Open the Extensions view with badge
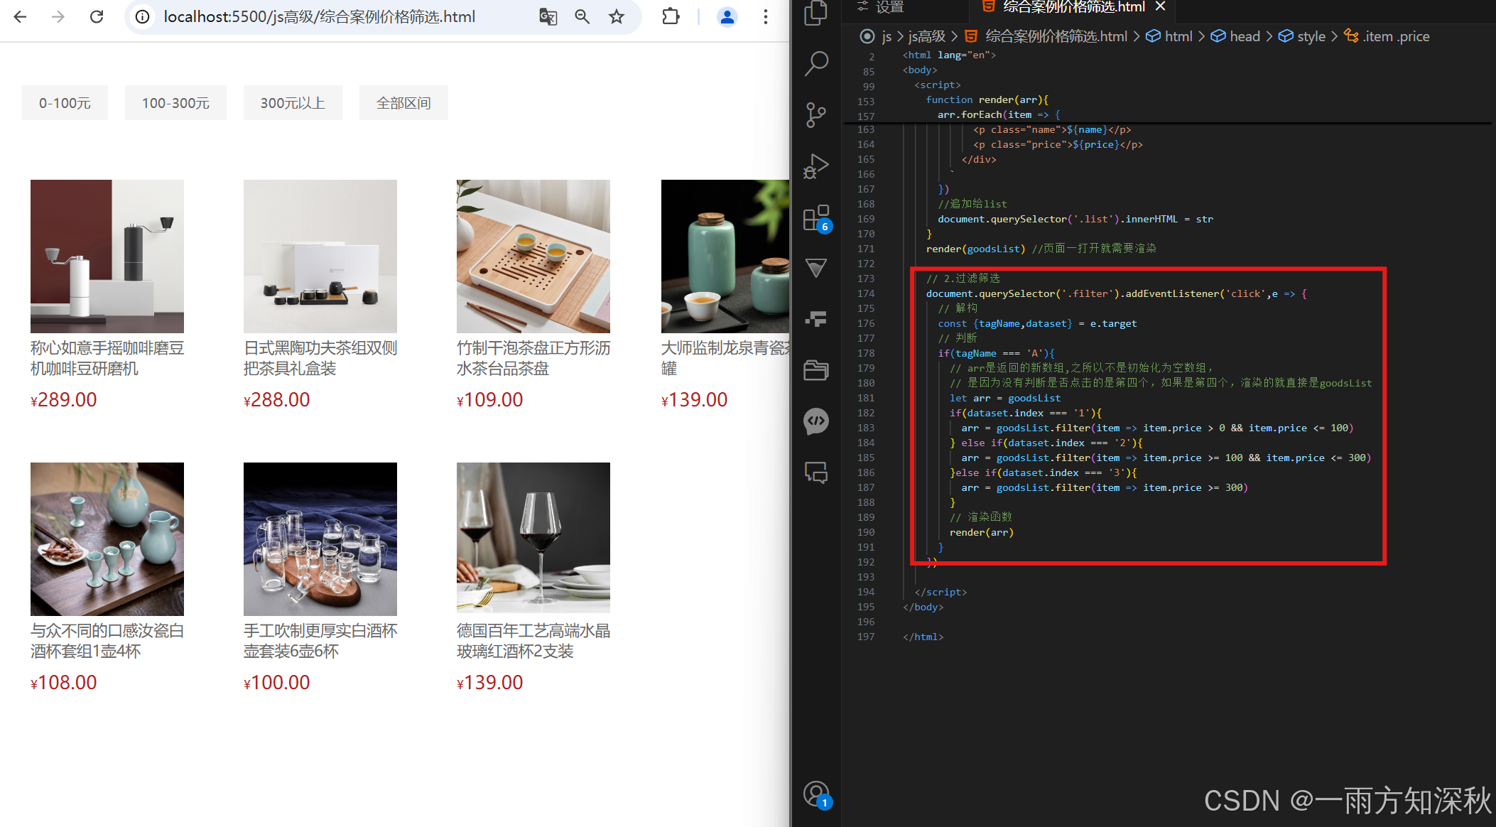Screen dimensions: 1496x827 (816, 218)
